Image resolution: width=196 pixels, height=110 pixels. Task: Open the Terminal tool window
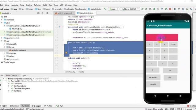click(14, 106)
